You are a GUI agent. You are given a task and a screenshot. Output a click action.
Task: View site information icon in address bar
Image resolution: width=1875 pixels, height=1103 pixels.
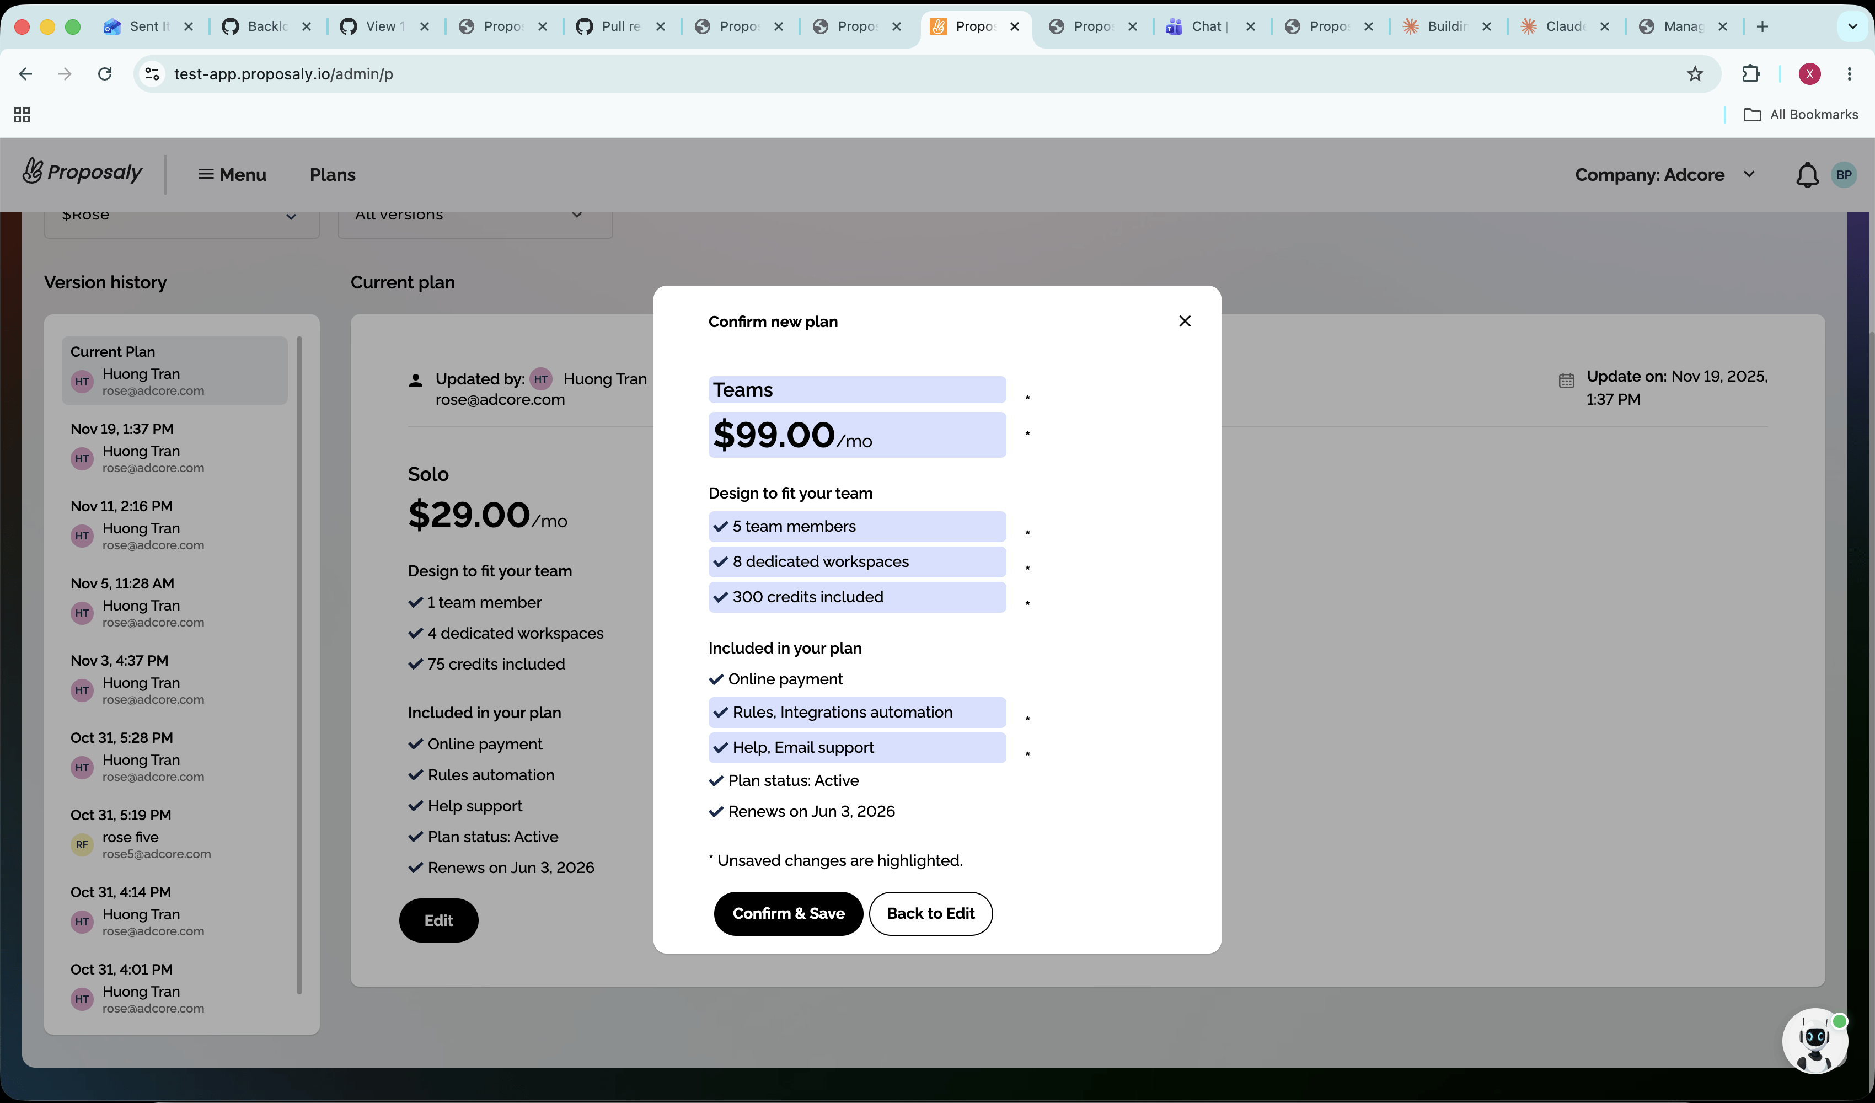point(153,74)
